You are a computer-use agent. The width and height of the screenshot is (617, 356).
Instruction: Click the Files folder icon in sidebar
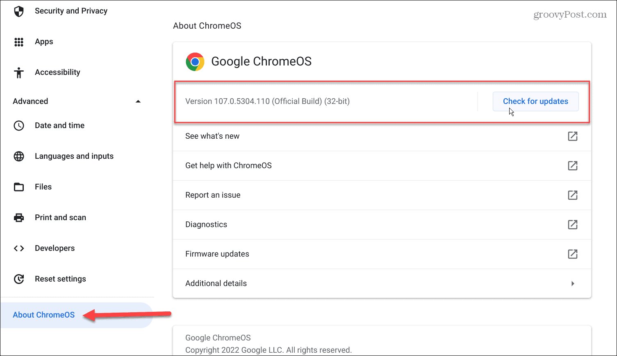click(19, 187)
